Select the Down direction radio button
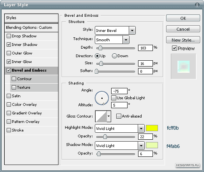The image size is (204, 172). tap(114, 56)
